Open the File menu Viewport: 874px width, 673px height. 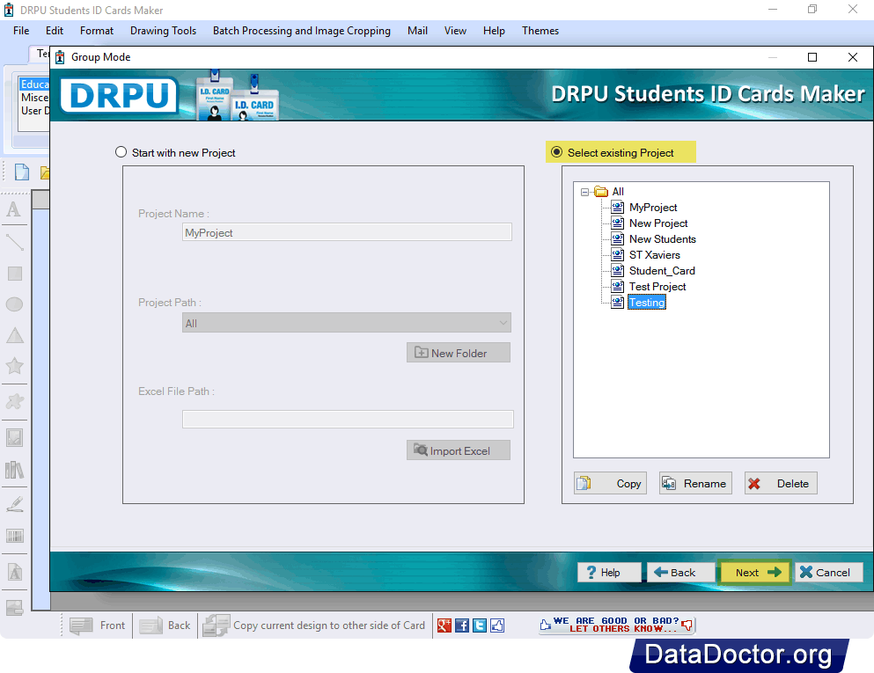pos(21,31)
